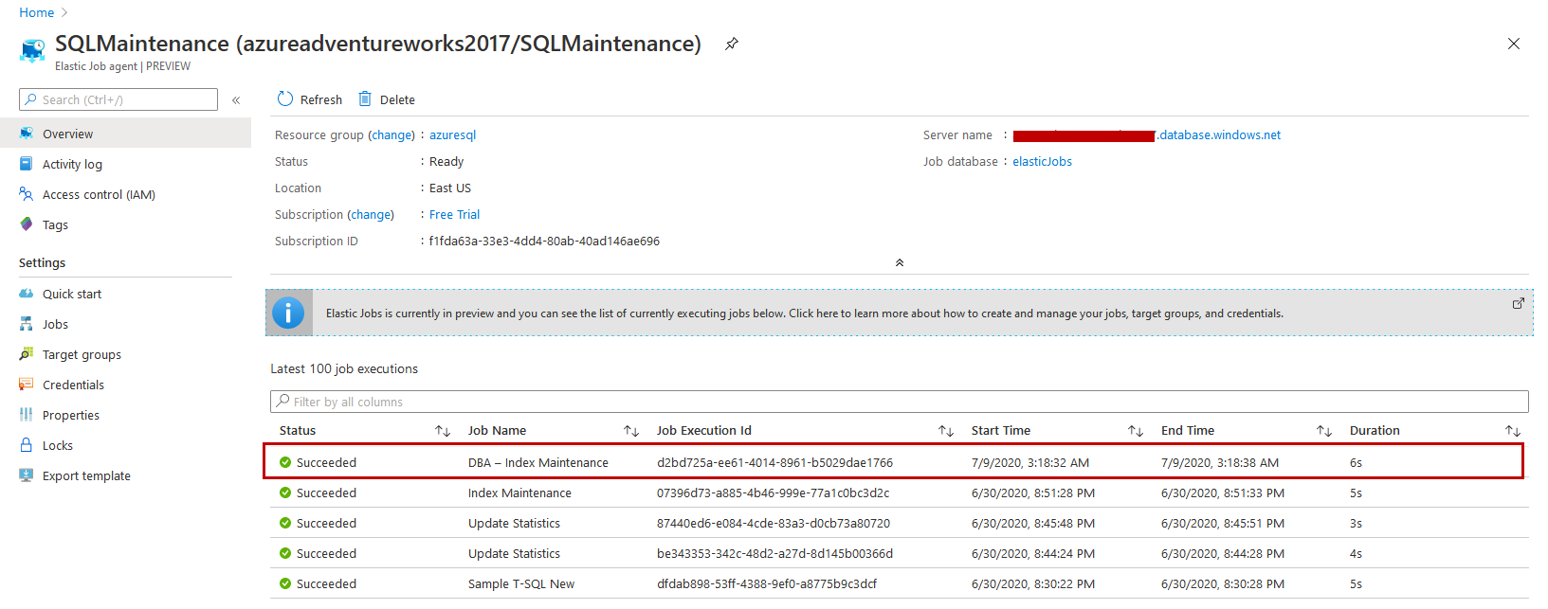Click the Delete trash icon
Viewport: 1548px width, 609px height.
(365, 99)
